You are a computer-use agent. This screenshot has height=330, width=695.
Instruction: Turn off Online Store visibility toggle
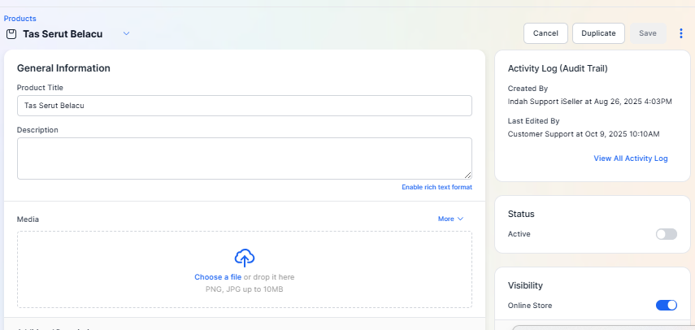pyautogui.click(x=666, y=306)
